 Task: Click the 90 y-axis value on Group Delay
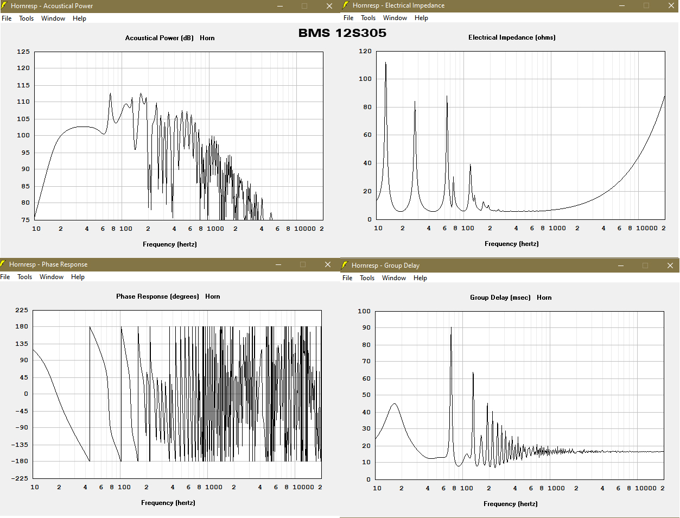click(x=366, y=327)
